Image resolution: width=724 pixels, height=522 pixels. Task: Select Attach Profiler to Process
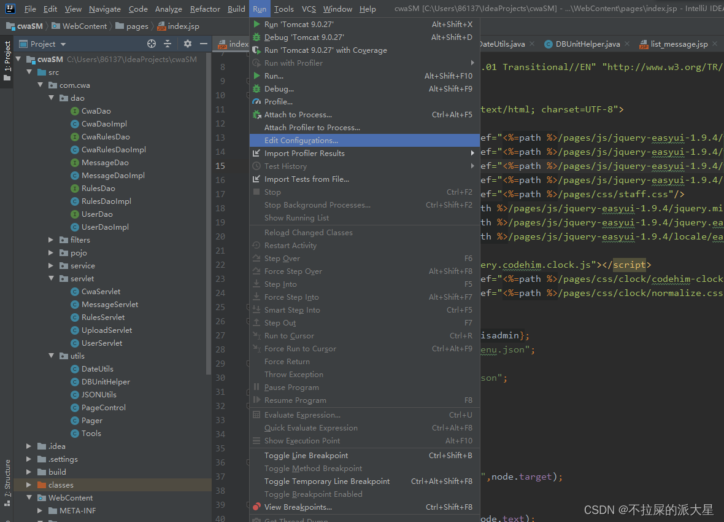click(365, 127)
